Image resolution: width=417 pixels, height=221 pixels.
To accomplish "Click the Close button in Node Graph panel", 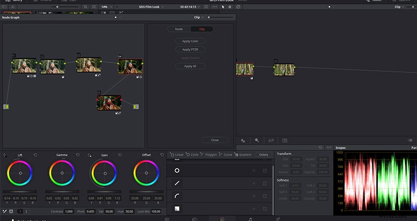I will [x=215, y=140].
